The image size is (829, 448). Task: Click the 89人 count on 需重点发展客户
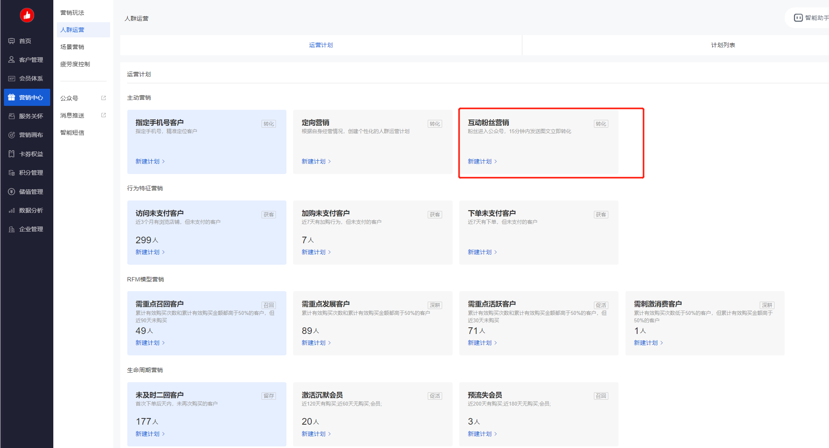tap(310, 331)
